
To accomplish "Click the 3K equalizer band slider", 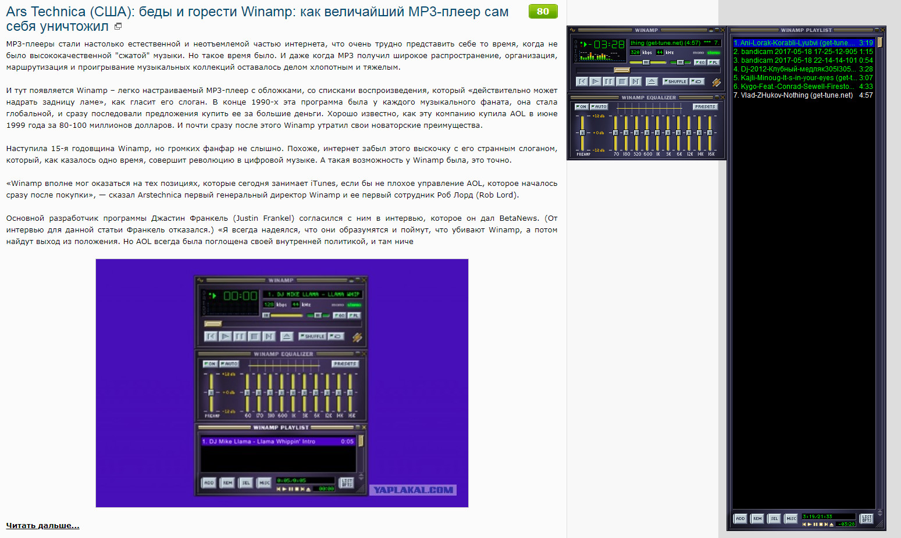I will [668, 133].
